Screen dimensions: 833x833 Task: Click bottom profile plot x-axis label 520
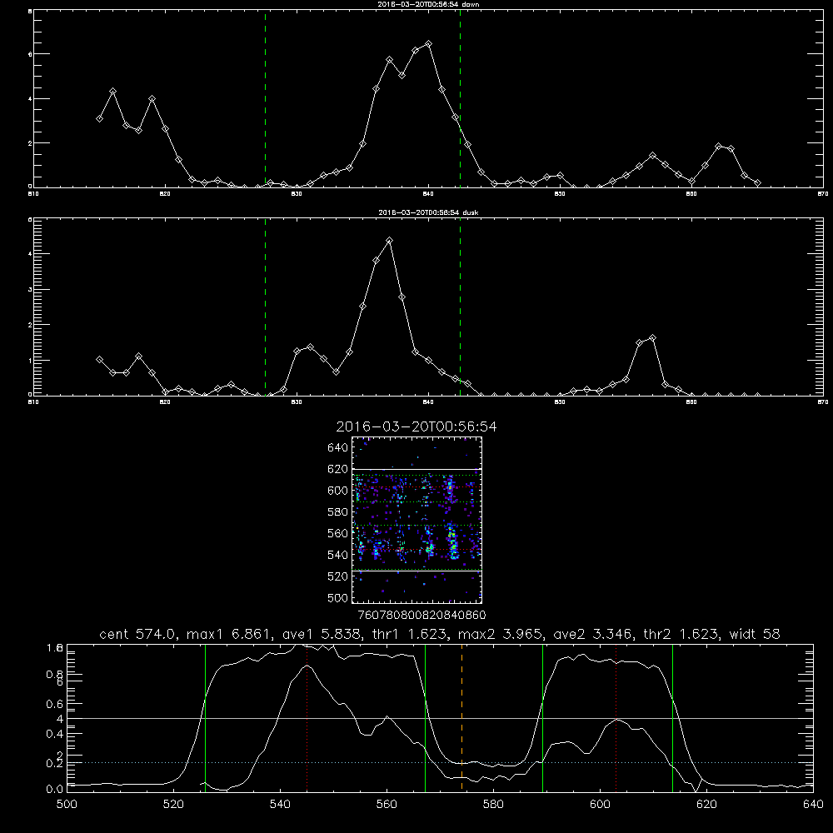click(173, 805)
